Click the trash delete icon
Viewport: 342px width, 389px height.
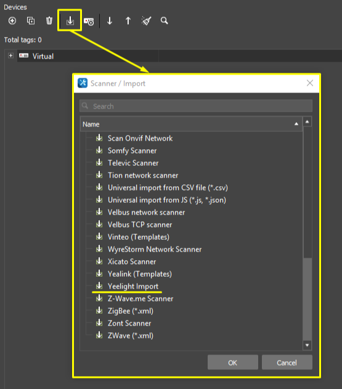coord(49,20)
